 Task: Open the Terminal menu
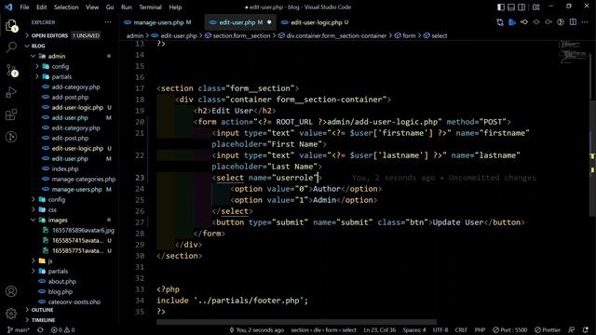pos(150,7)
